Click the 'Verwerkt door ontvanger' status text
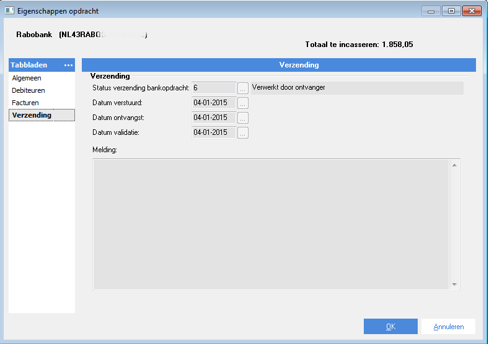Viewport: 489px width, 344px height. pos(288,87)
